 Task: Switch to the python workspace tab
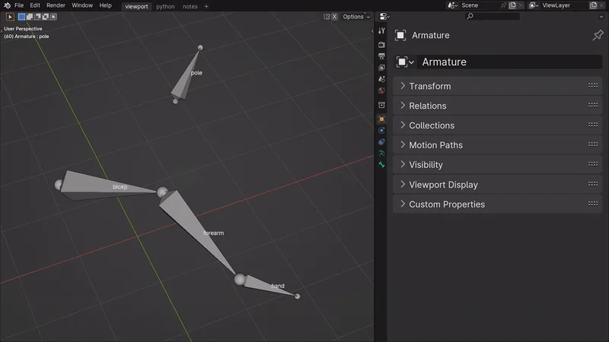click(x=165, y=7)
